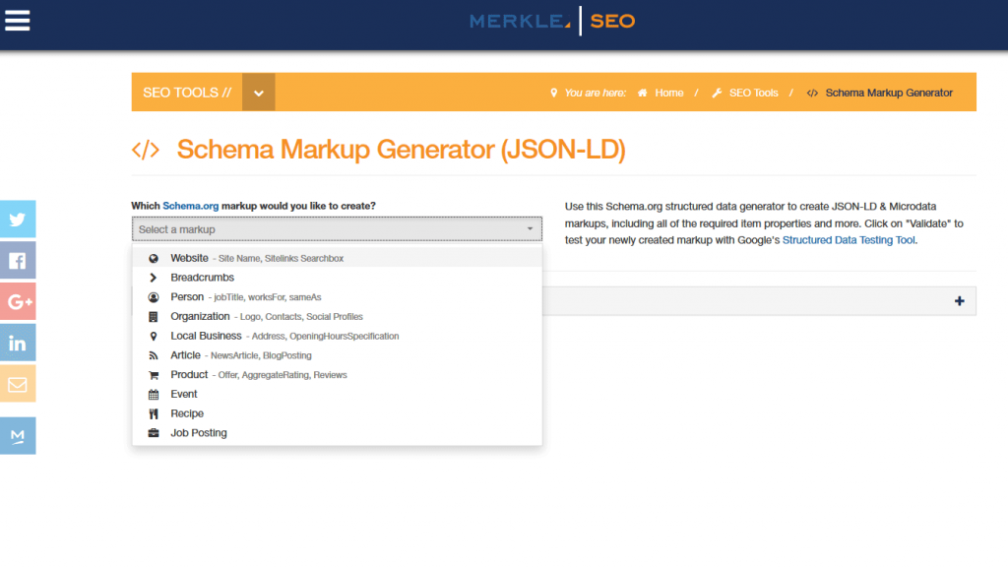Screen dimensions: 1008x568
Task: Choose Person from markup list
Action: tap(337, 297)
